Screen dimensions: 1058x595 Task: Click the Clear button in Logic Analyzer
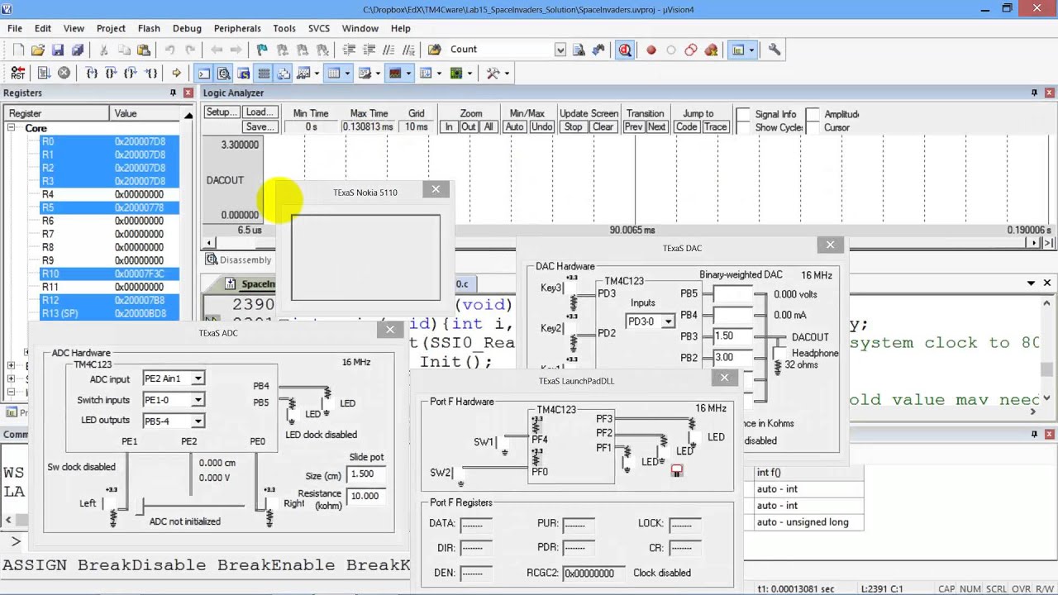(603, 126)
